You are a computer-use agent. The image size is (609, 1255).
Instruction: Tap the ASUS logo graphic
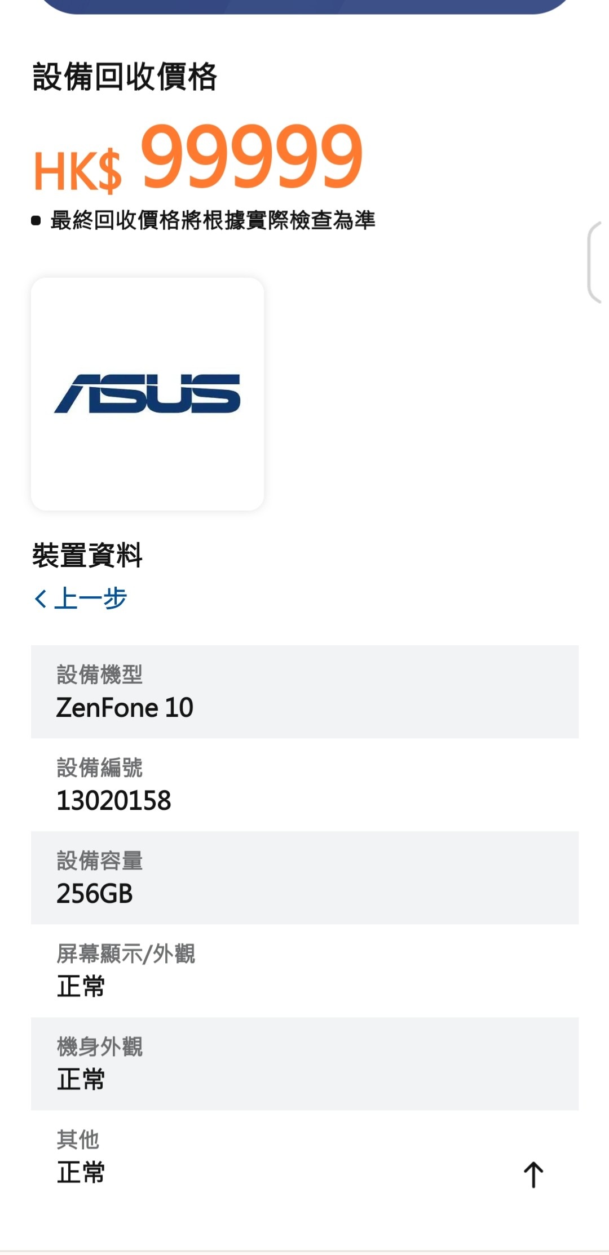(x=147, y=393)
